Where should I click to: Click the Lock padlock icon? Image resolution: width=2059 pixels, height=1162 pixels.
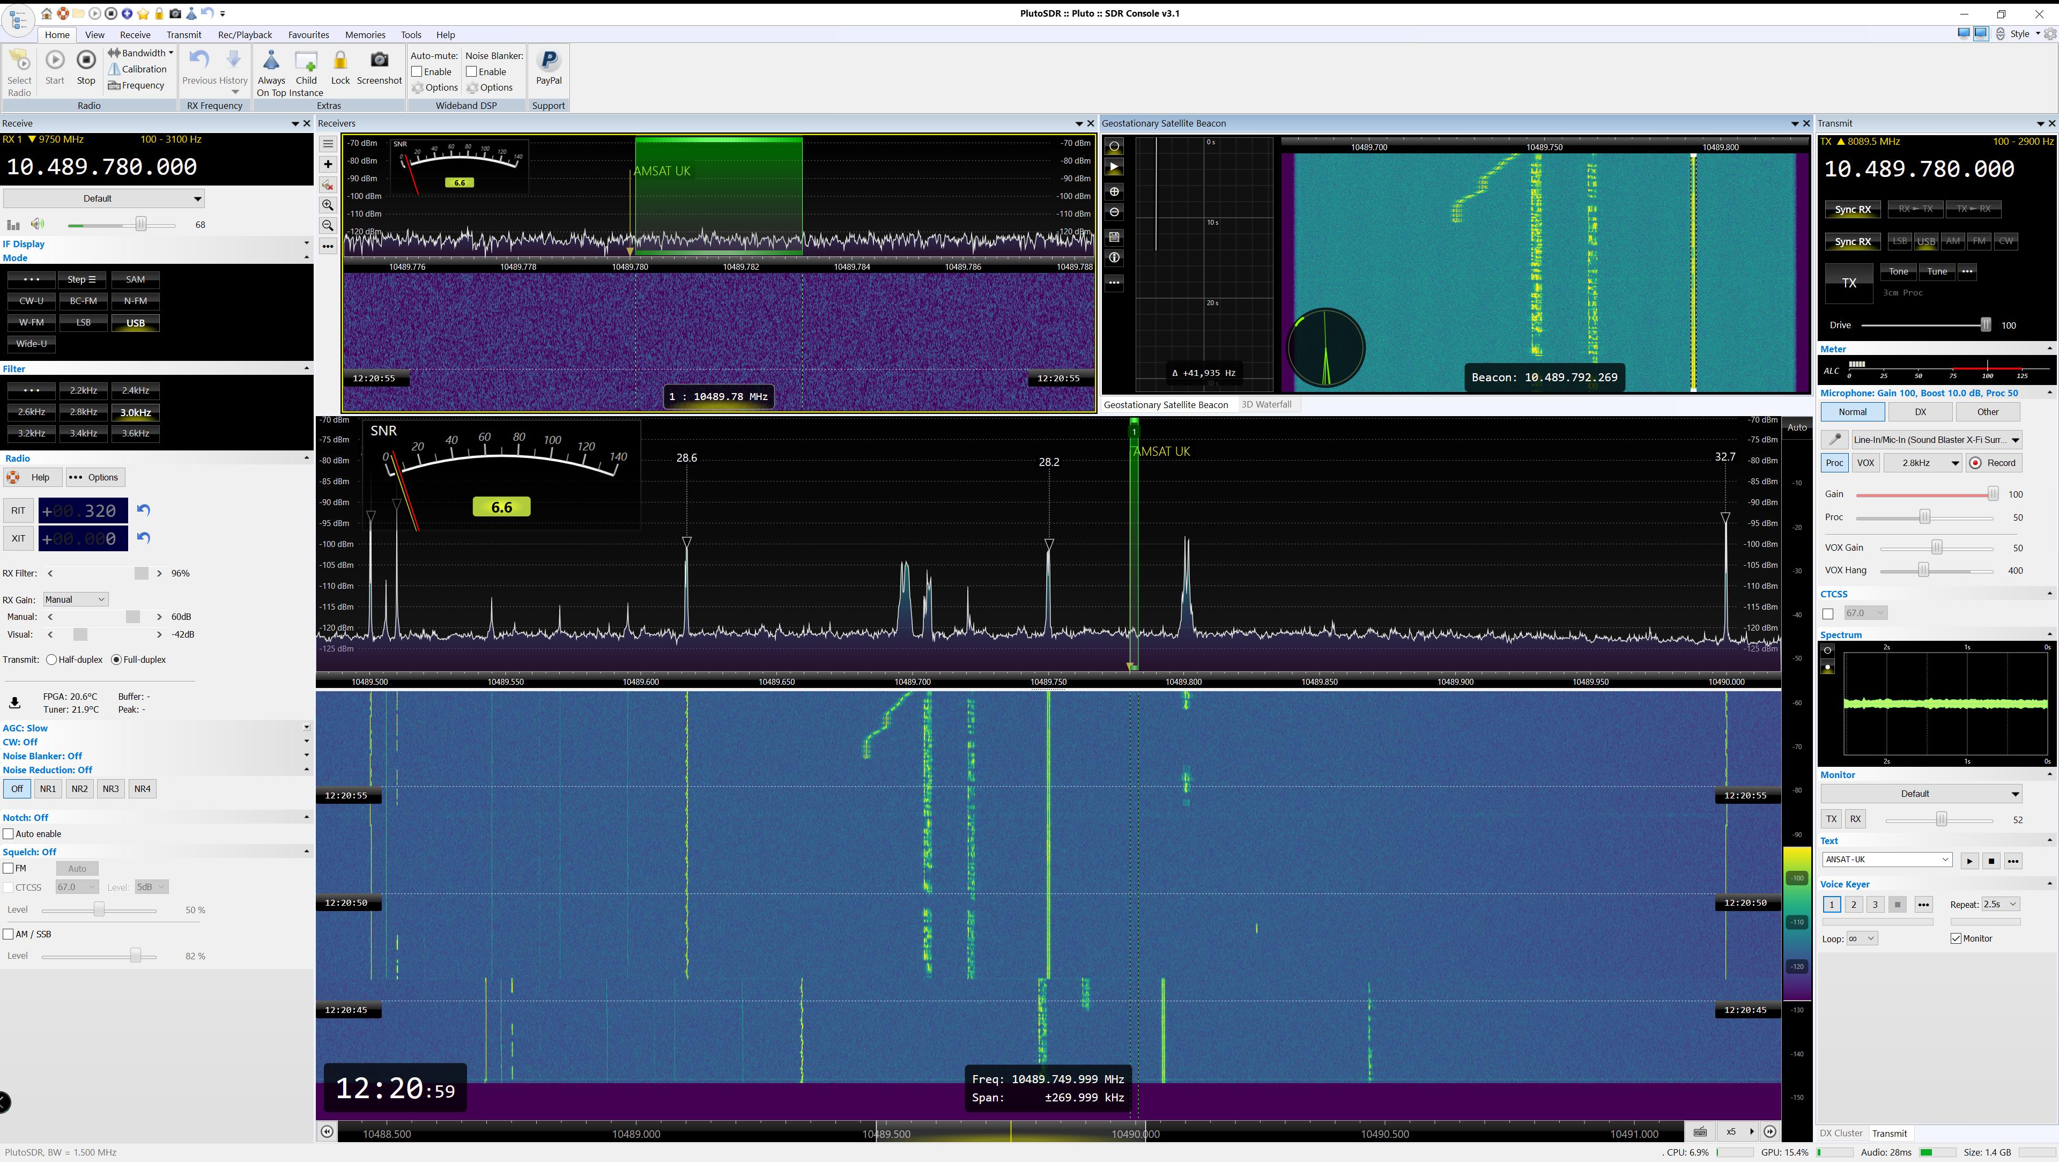(x=340, y=61)
